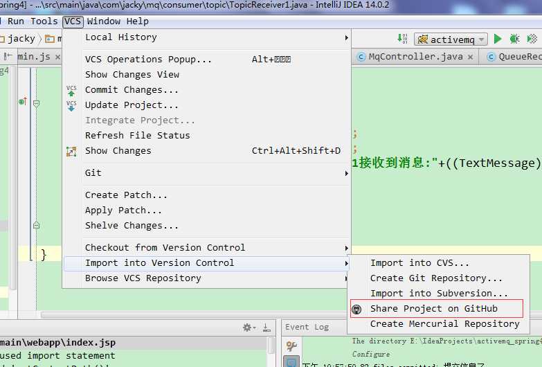Click Event Log wrench settings icon
The image size is (542, 367).
[291, 346]
